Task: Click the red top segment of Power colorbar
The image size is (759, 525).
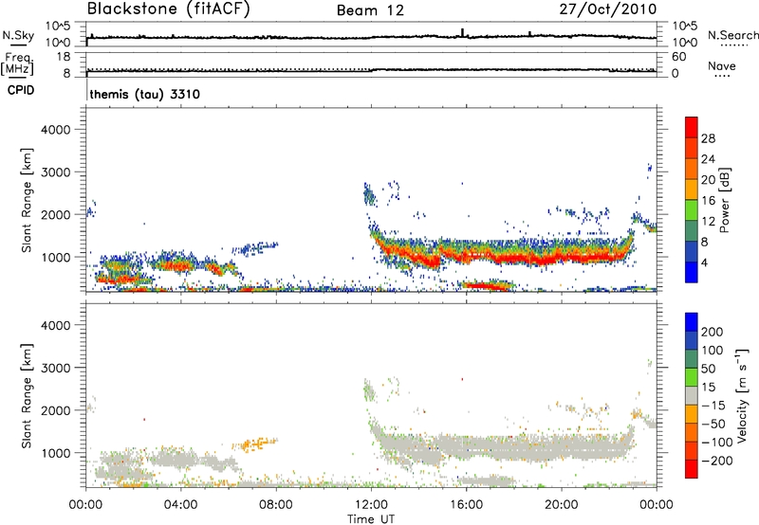Action: pyautogui.click(x=692, y=127)
